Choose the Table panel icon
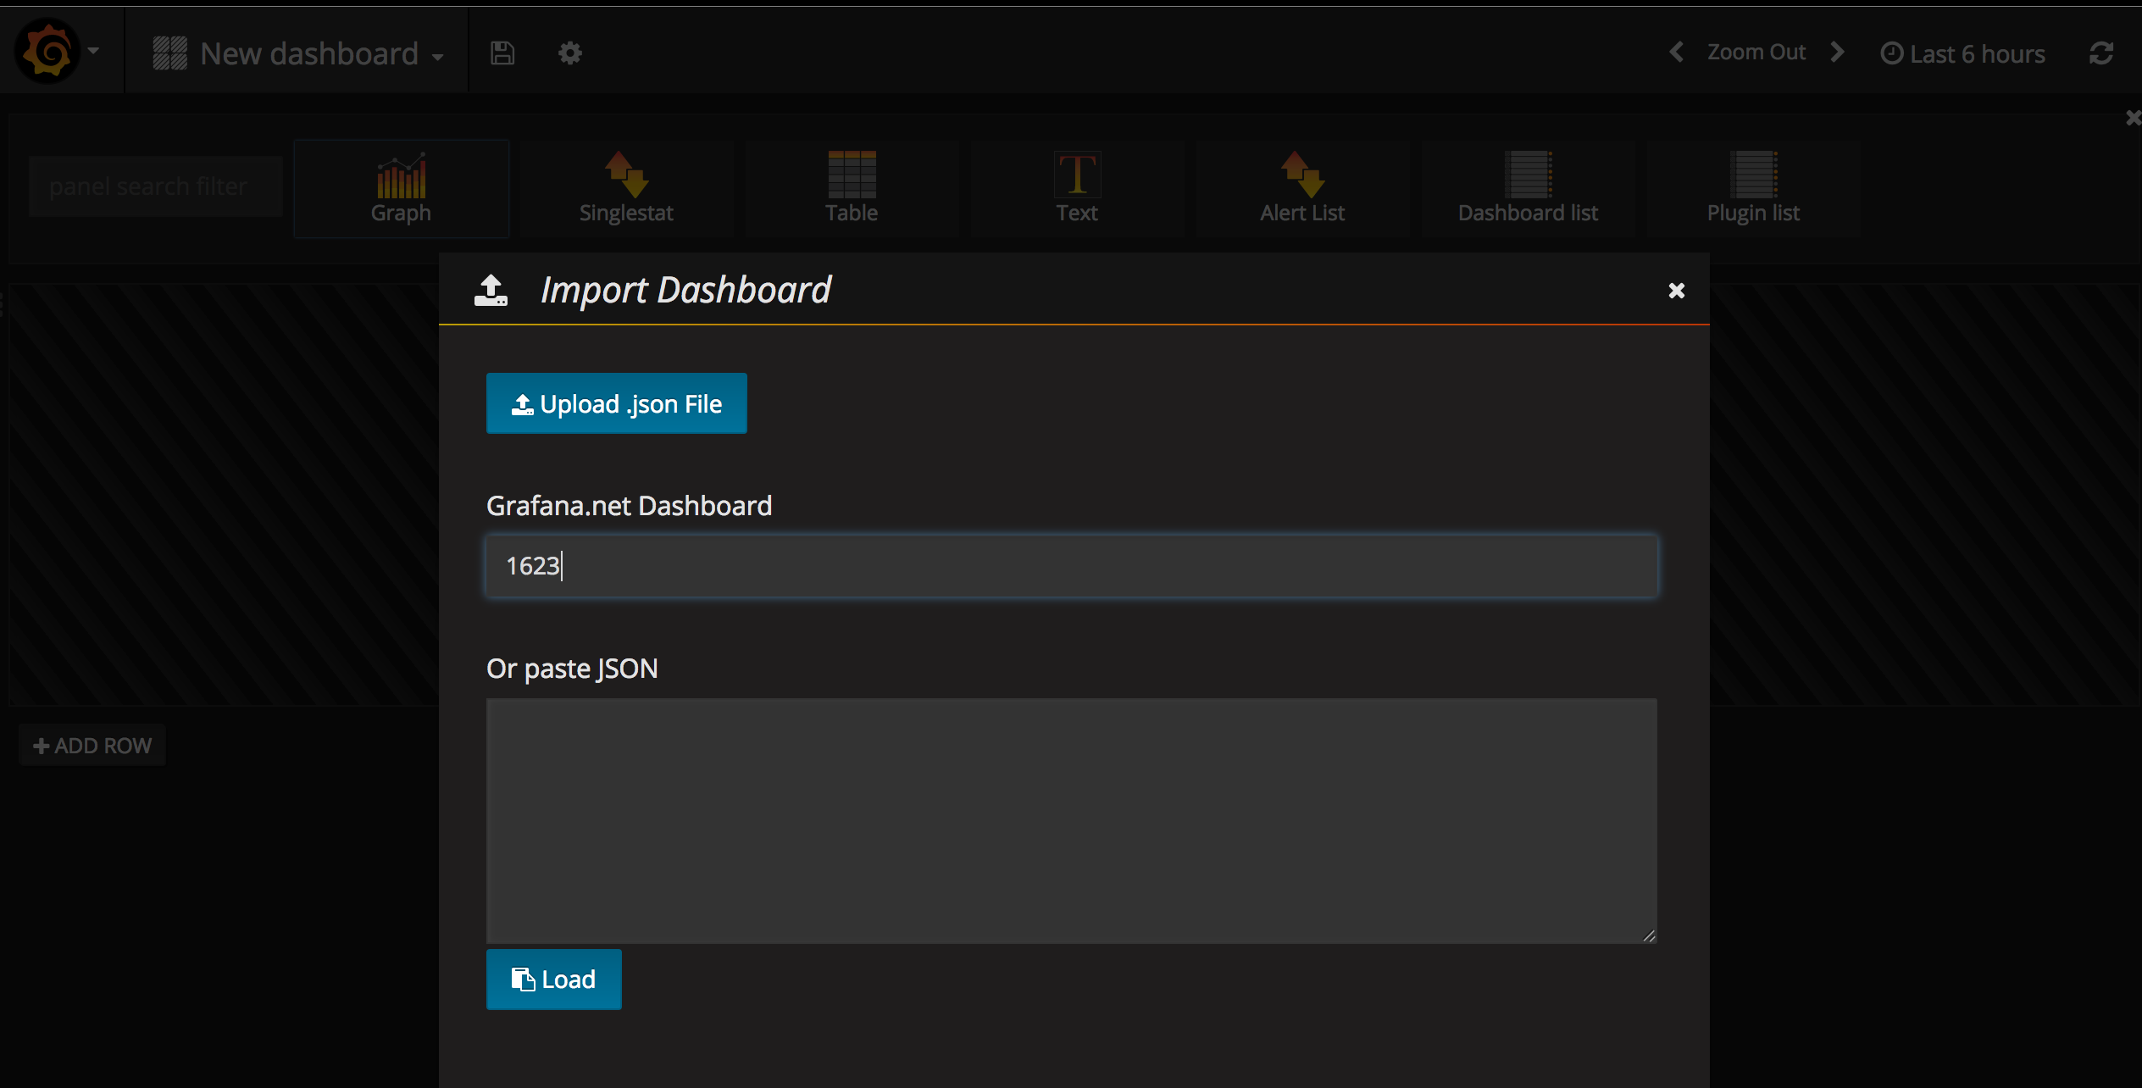 [852, 188]
